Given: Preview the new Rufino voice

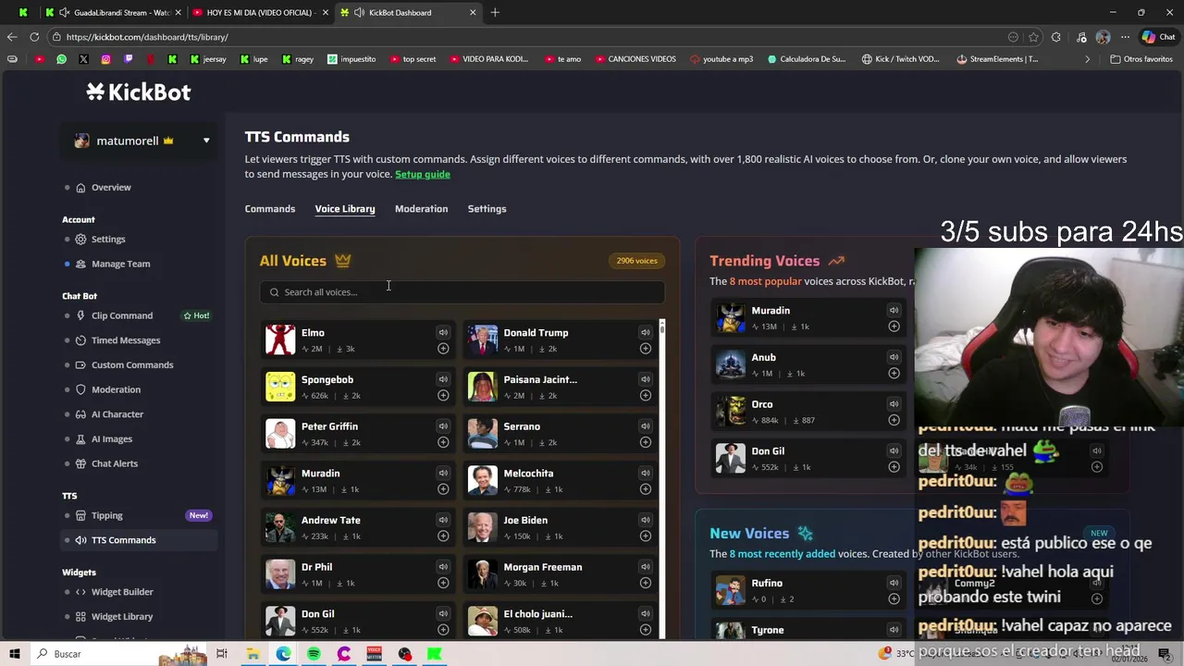Looking at the screenshot, I should click(x=894, y=583).
